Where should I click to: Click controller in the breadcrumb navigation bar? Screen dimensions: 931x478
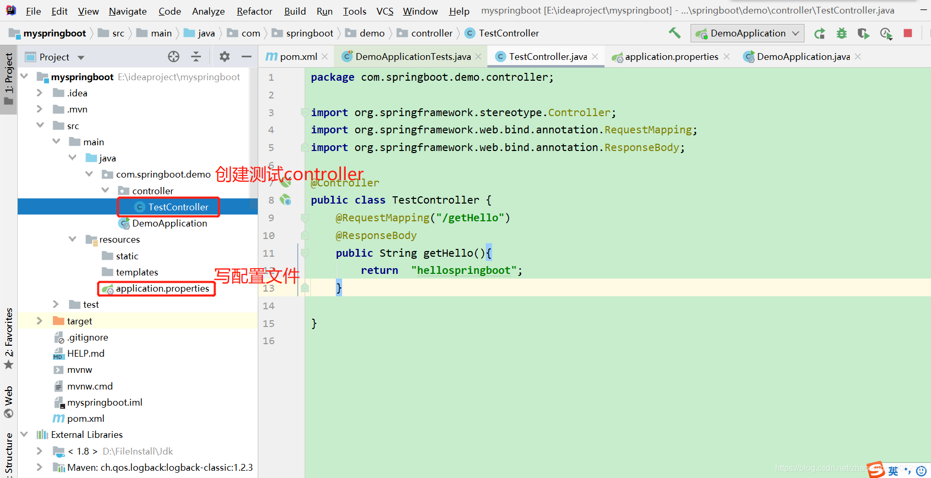[432, 33]
